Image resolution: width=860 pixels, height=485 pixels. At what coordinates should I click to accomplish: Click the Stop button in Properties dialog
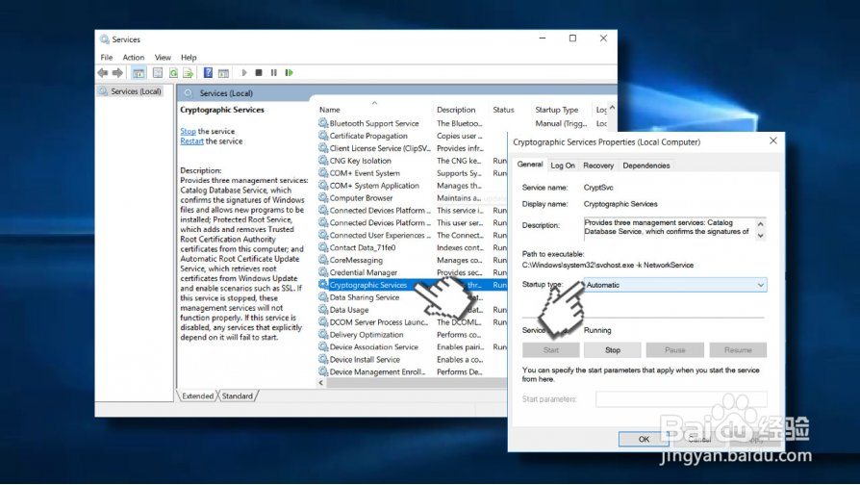(613, 350)
